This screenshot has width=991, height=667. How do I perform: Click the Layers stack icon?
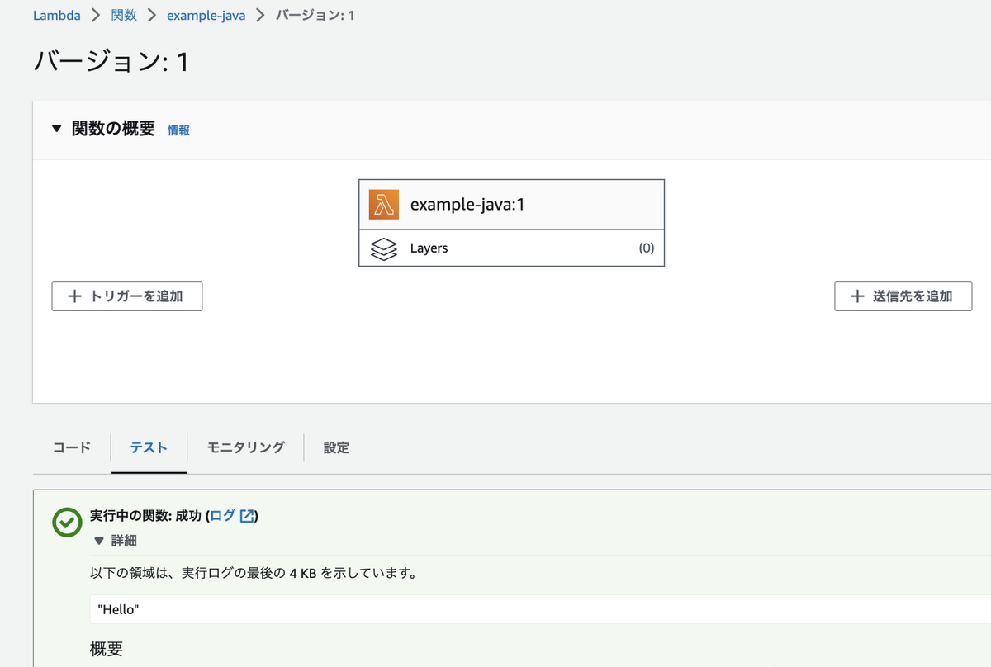pyautogui.click(x=384, y=248)
